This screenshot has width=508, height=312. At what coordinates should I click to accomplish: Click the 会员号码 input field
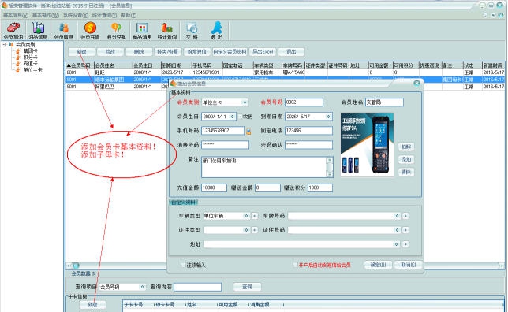pyautogui.click(x=304, y=102)
